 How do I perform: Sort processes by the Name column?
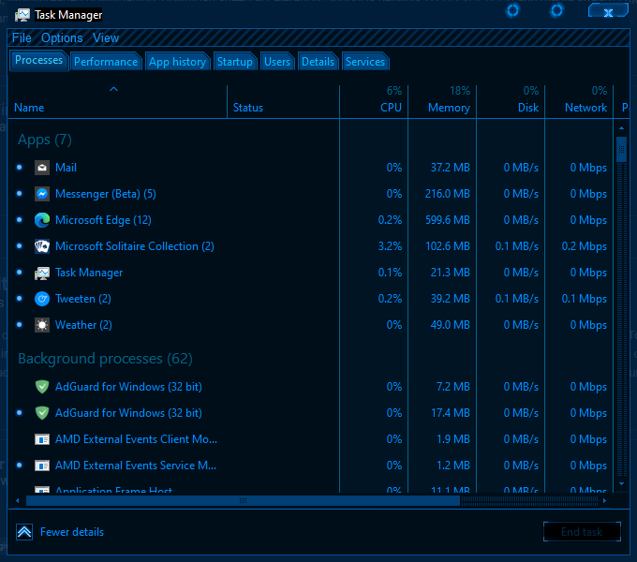point(117,101)
